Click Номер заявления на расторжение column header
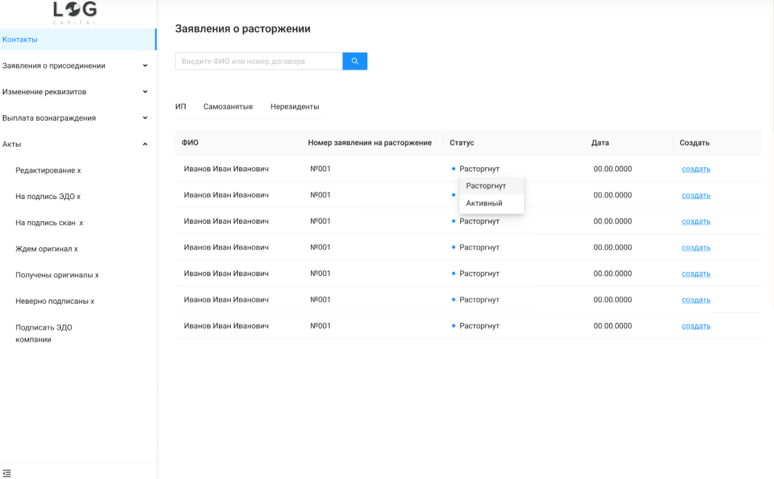 point(370,143)
